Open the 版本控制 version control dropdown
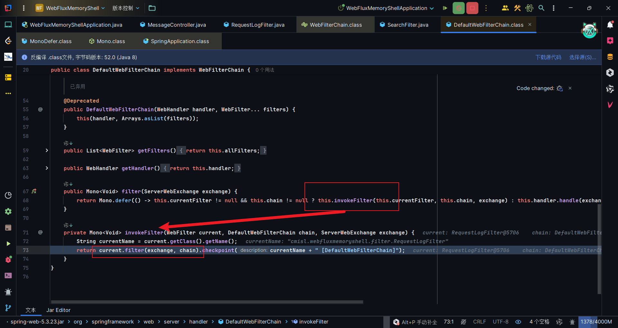 tap(126, 8)
